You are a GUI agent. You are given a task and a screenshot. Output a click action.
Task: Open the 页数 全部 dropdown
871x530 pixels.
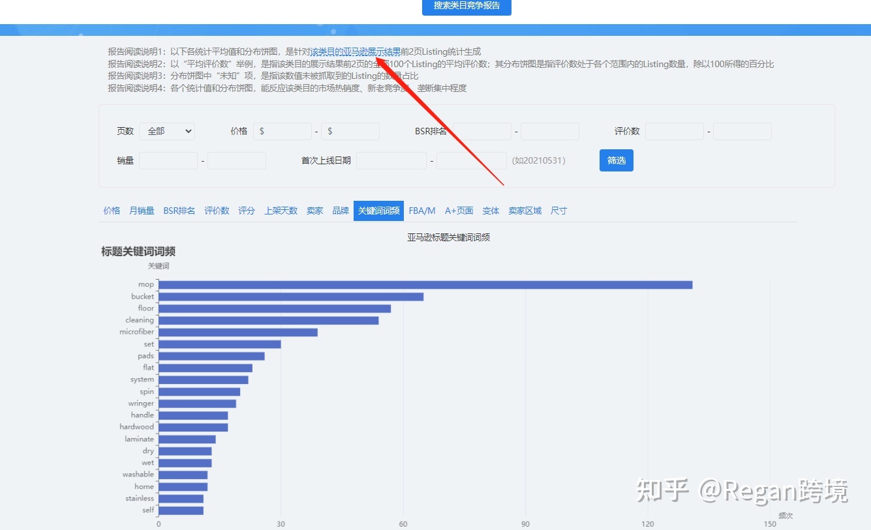167,131
